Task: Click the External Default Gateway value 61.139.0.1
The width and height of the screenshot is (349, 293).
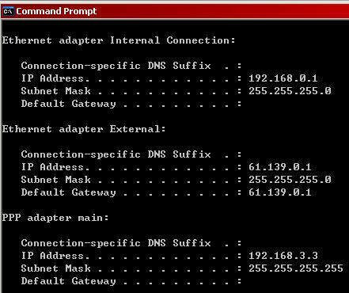Action: click(280, 192)
